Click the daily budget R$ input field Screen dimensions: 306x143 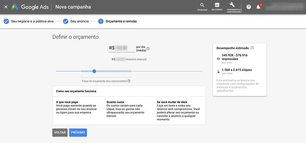pyautogui.click(x=122, y=48)
